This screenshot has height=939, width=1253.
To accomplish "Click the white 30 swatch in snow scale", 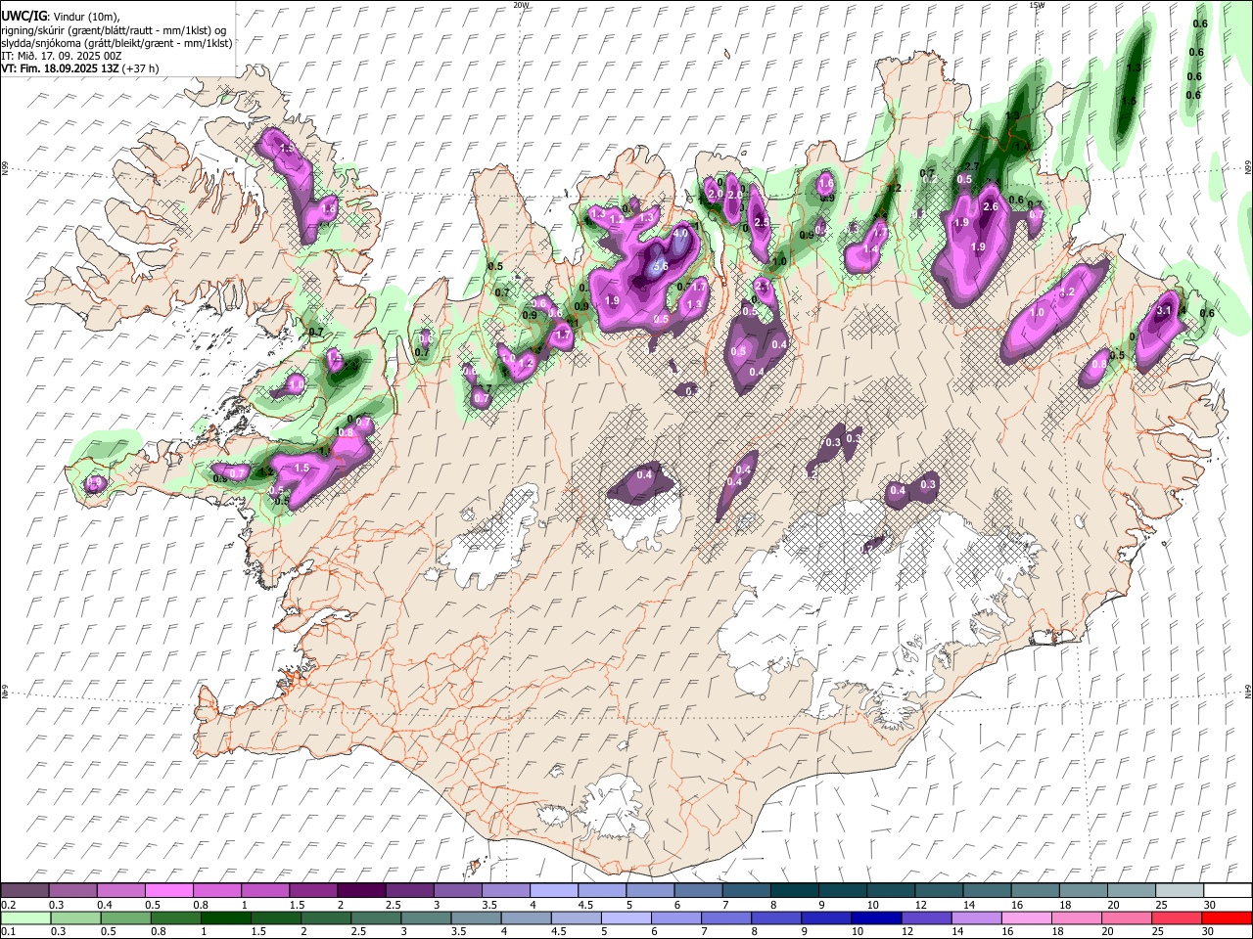I will [1227, 891].
